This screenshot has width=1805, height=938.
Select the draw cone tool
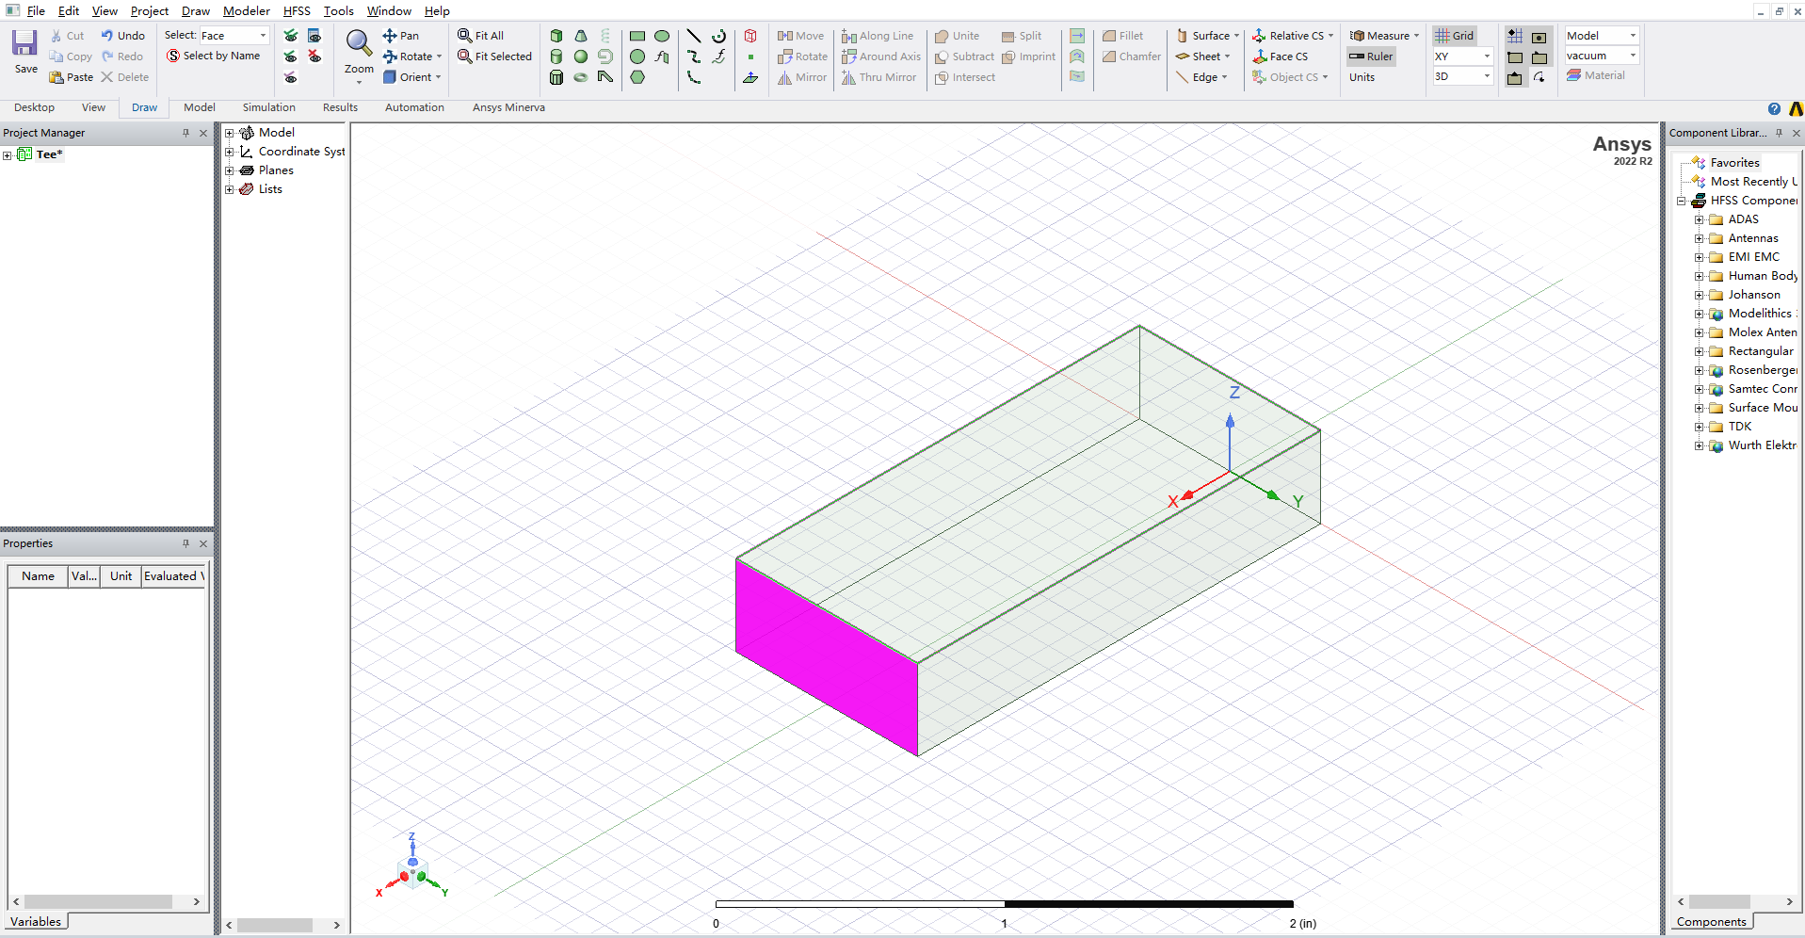[x=581, y=36]
